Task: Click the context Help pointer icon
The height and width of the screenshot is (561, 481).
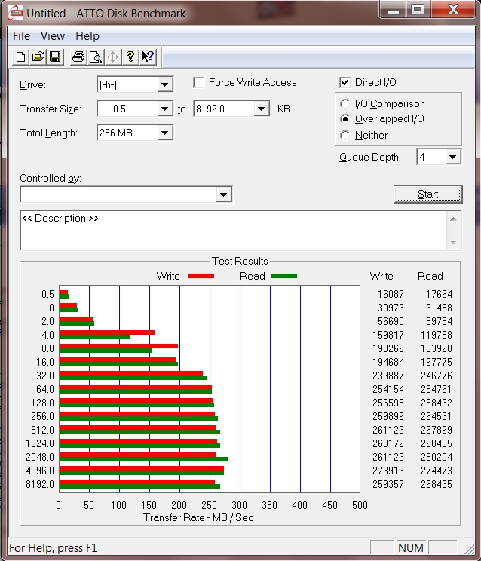Action: (148, 57)
